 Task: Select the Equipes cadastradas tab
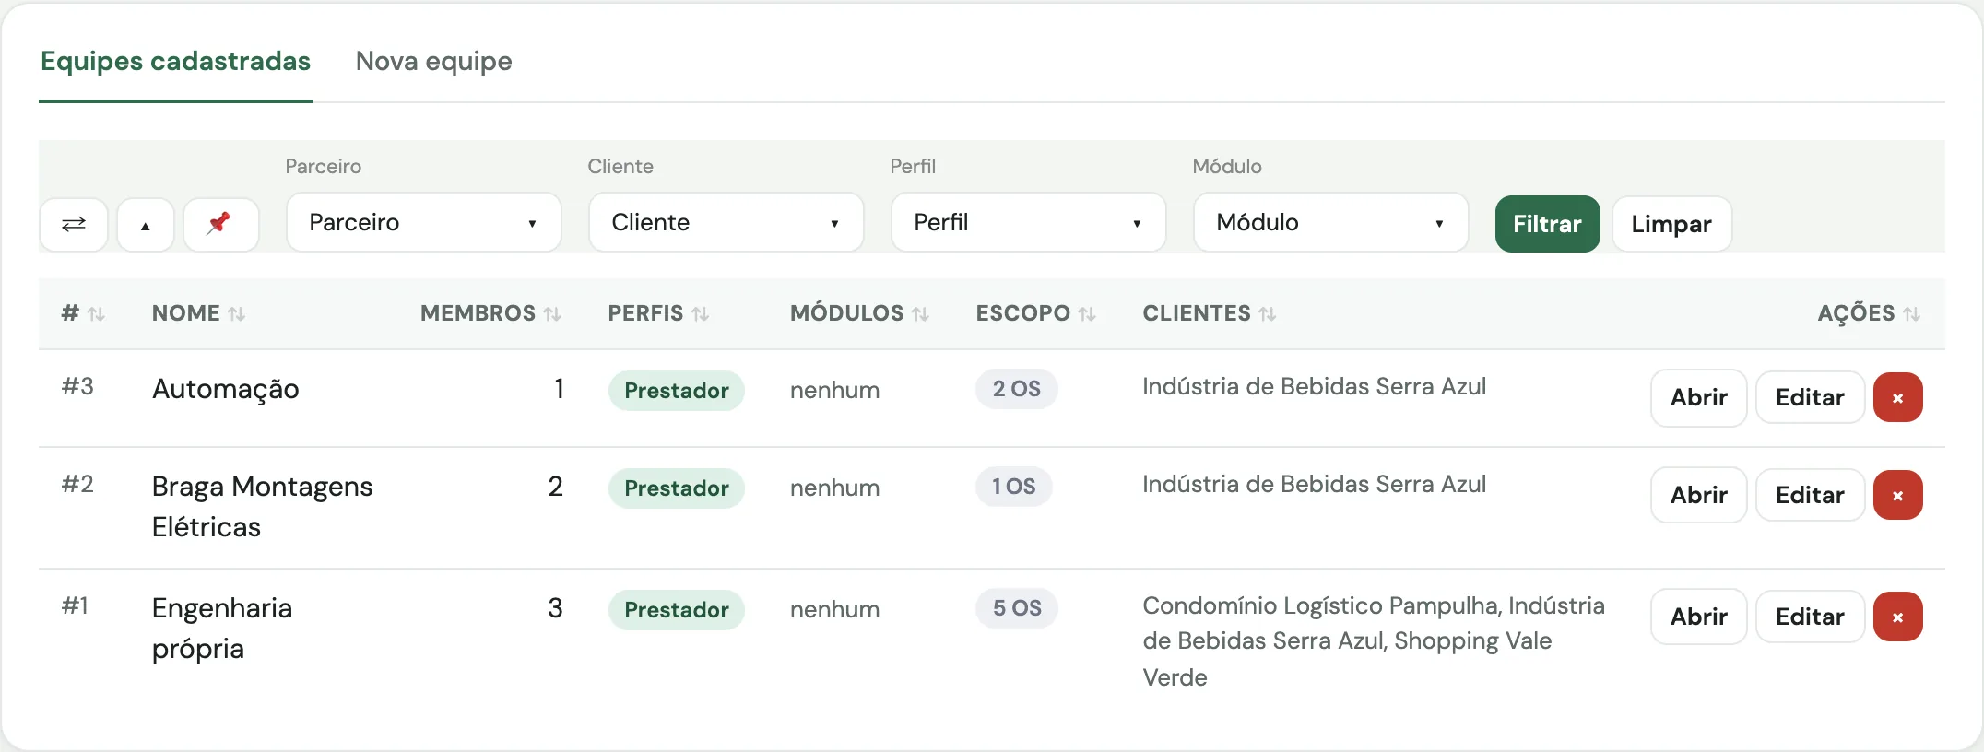click(175, 62)
